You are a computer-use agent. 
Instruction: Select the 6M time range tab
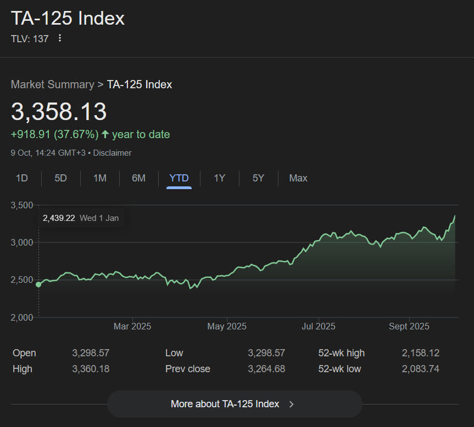(x=139, y=178)
